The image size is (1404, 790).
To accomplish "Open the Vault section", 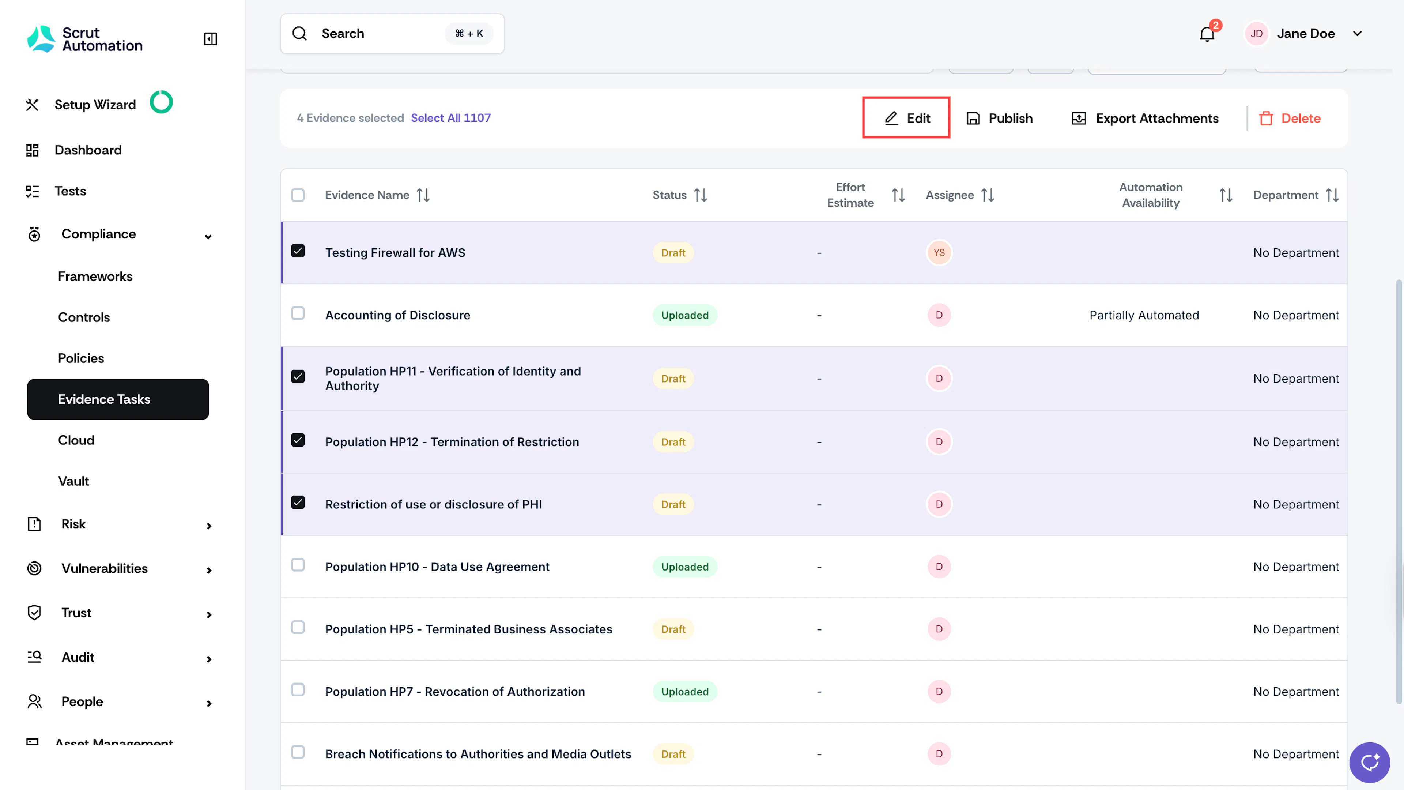I will click(73, 481).
